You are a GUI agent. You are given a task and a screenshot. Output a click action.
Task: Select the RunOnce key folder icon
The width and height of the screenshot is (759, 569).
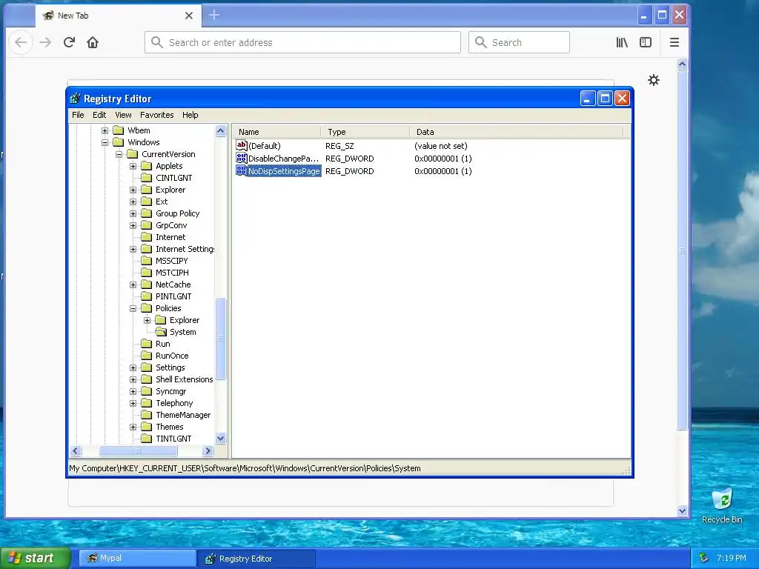(x=146, y=356)
